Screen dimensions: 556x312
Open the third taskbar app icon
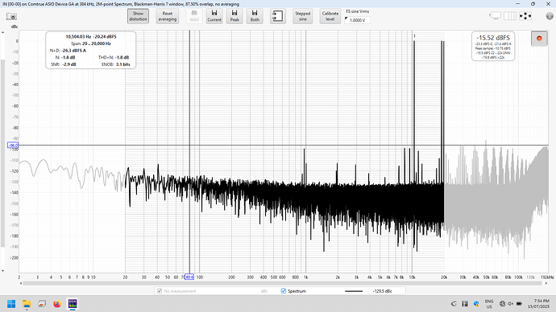pos(42,304)
